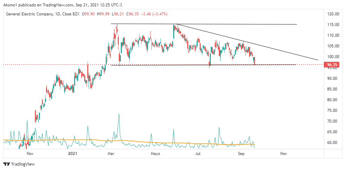Viewport: 346px width, 170px height.
Task: Click the 105.00 price axis label
Action: point(333,46)
